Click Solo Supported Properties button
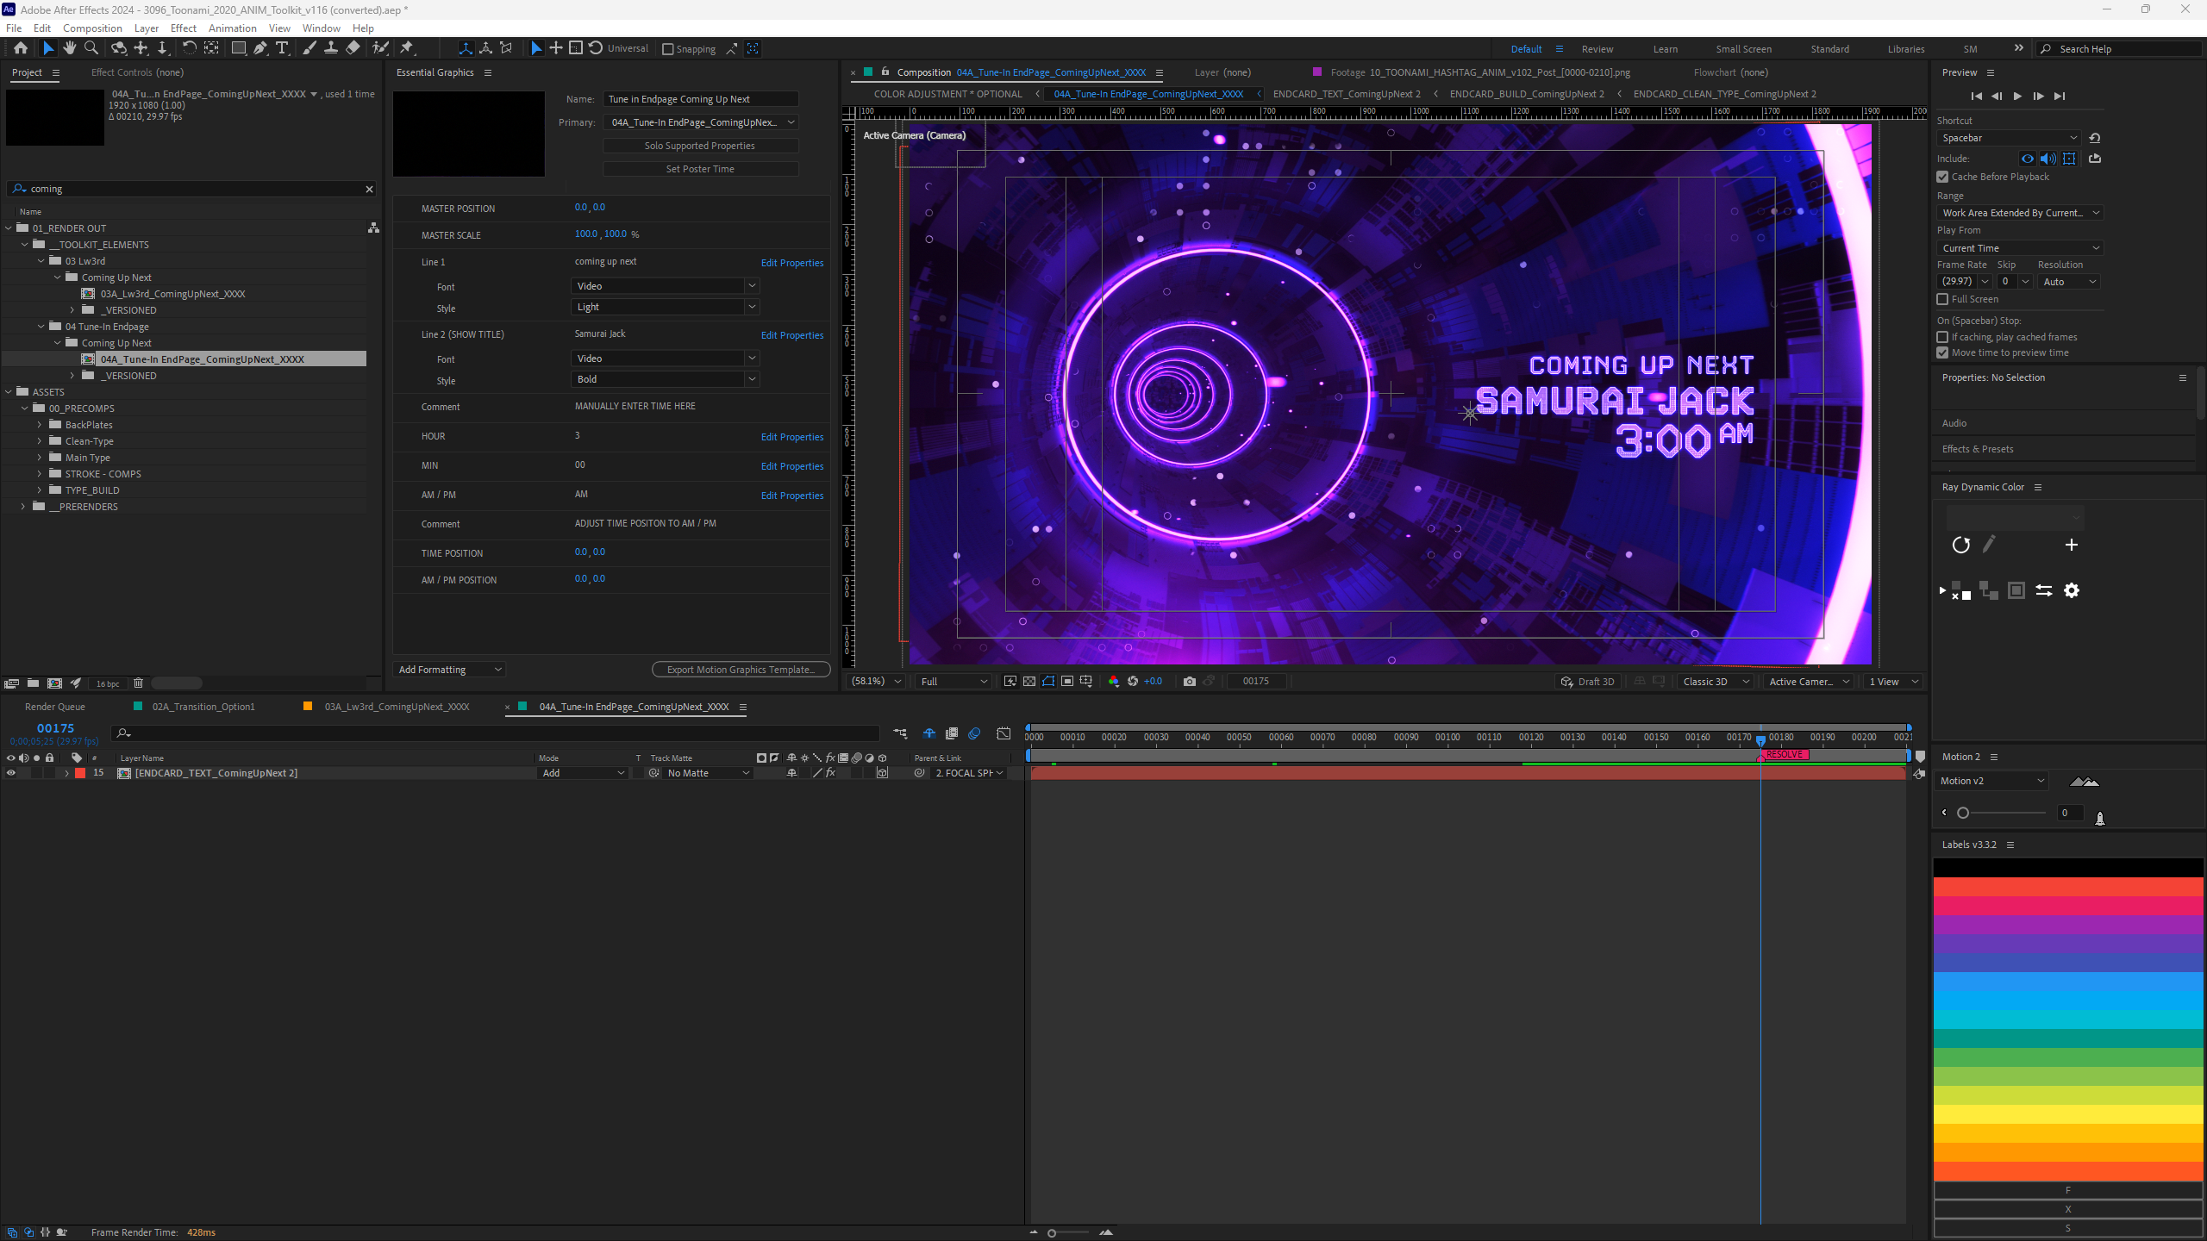Image resolution: width=2207 pixels, height=1241 pixels. 700,146
